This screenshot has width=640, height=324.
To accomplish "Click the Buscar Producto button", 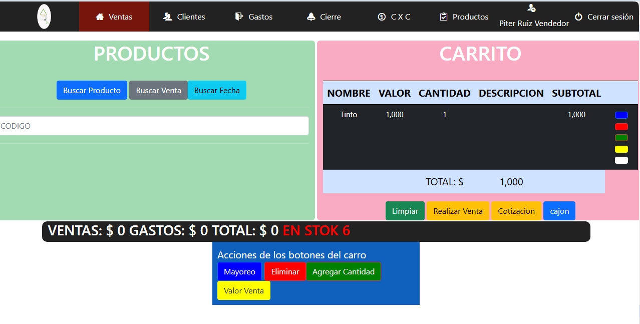I will click(x=92, y=90).
